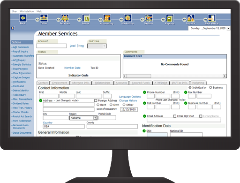Image resolution: width=240 pixels, height=183 pixels.
Task: Switch to the IRS/Tax Info. tab
Action: (180, 83)
